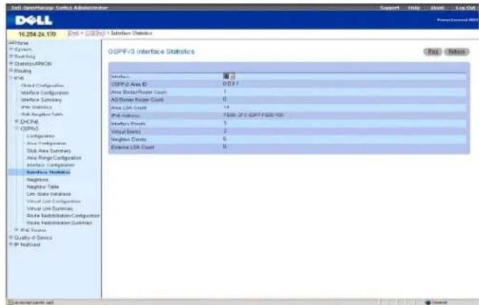
Task: Select the IP Multicast tree label
Action: click(x=27, y=245)
